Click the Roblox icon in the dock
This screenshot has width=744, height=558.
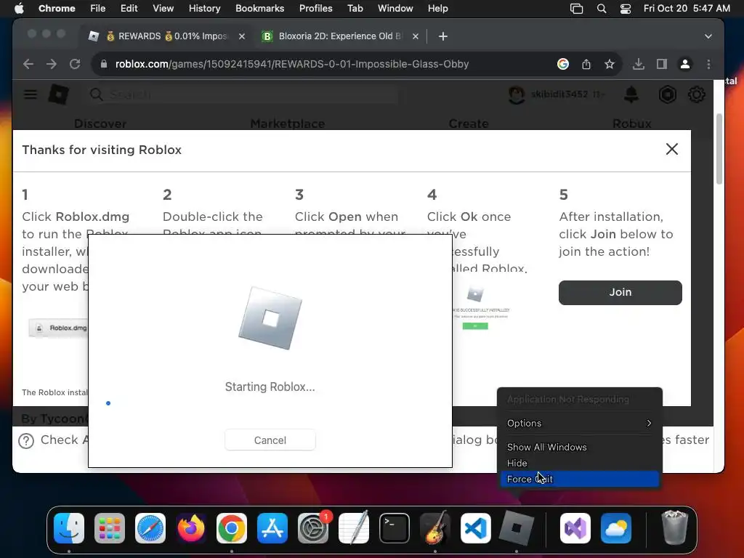[517, 528]
